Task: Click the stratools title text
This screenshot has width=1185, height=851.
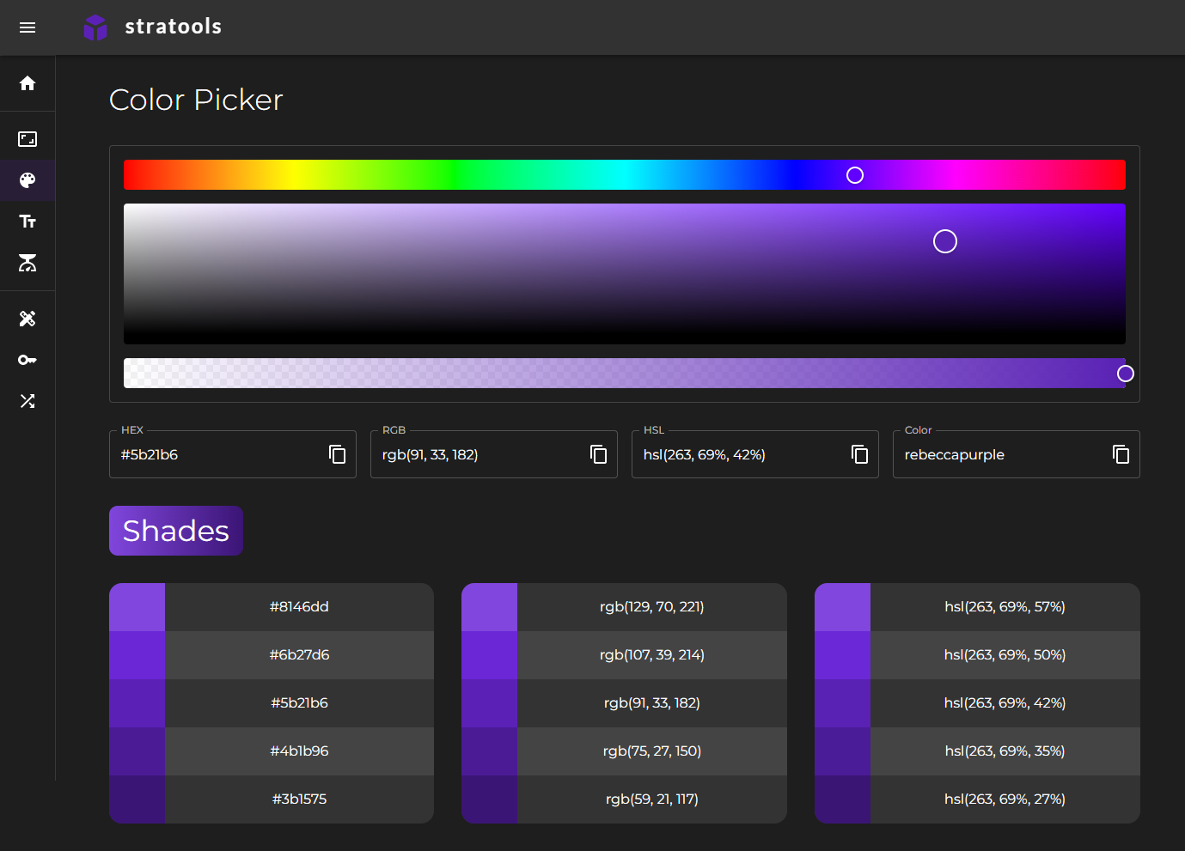Action: coord(174,27)
